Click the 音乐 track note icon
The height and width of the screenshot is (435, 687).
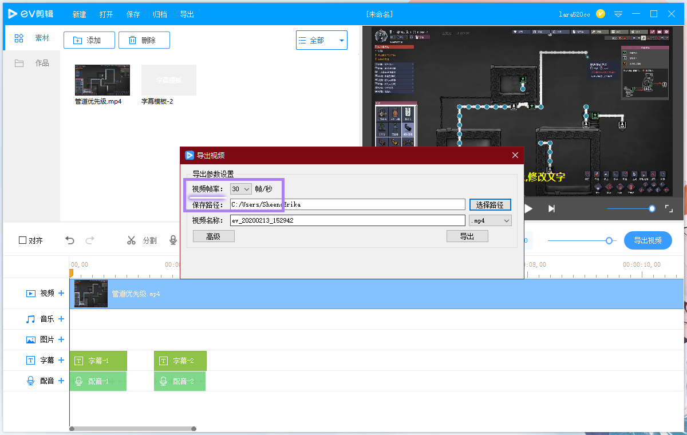[x=31, y=319]
